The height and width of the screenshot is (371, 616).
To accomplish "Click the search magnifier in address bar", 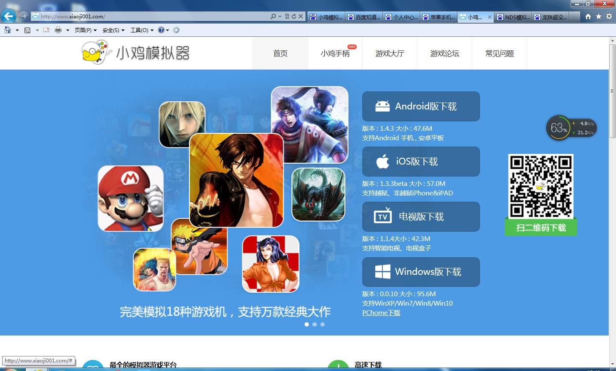I will click(x=273, y=17).
